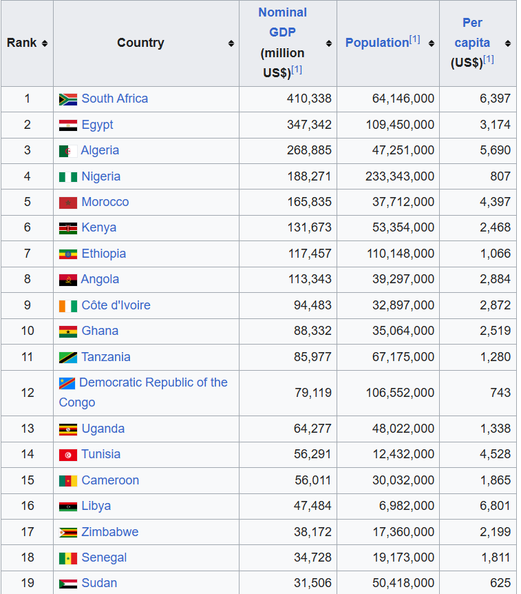This screenshot has height=594, width=521.
Task: Open the Libya country link
Action: [96, 506]
